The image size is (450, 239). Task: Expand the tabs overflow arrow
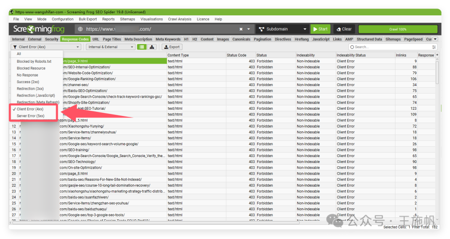[435, 39]
